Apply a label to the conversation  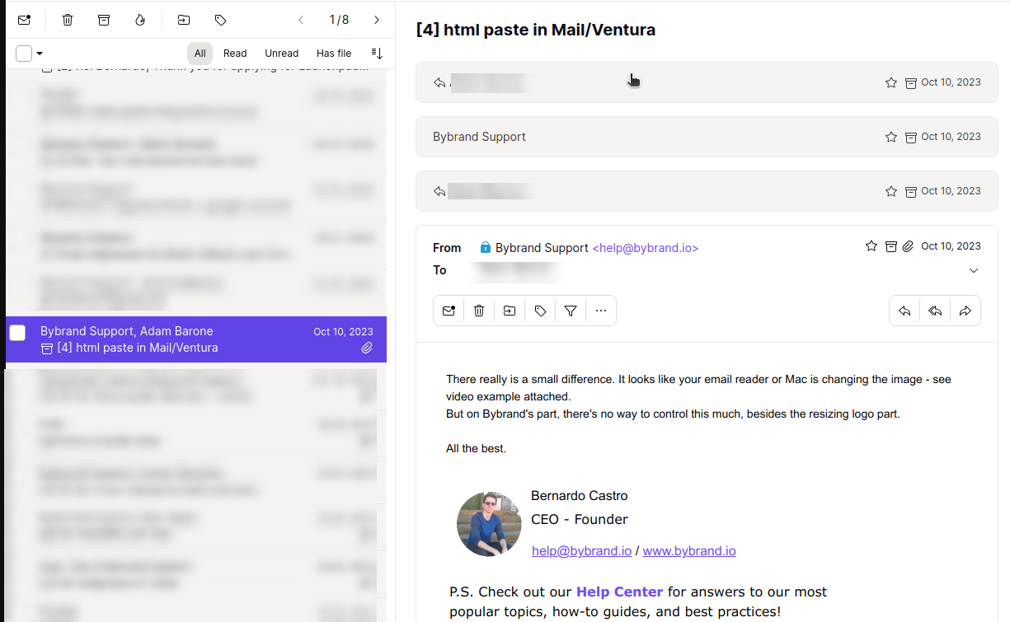[x=219, y=20]
